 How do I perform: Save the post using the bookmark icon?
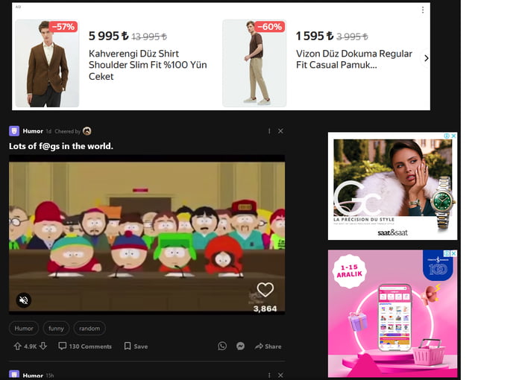tap(136, 346)
